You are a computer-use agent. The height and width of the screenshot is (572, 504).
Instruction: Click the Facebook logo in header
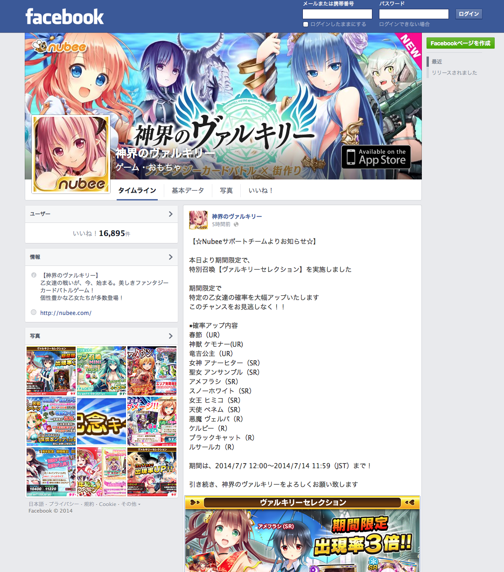point(64,17)
